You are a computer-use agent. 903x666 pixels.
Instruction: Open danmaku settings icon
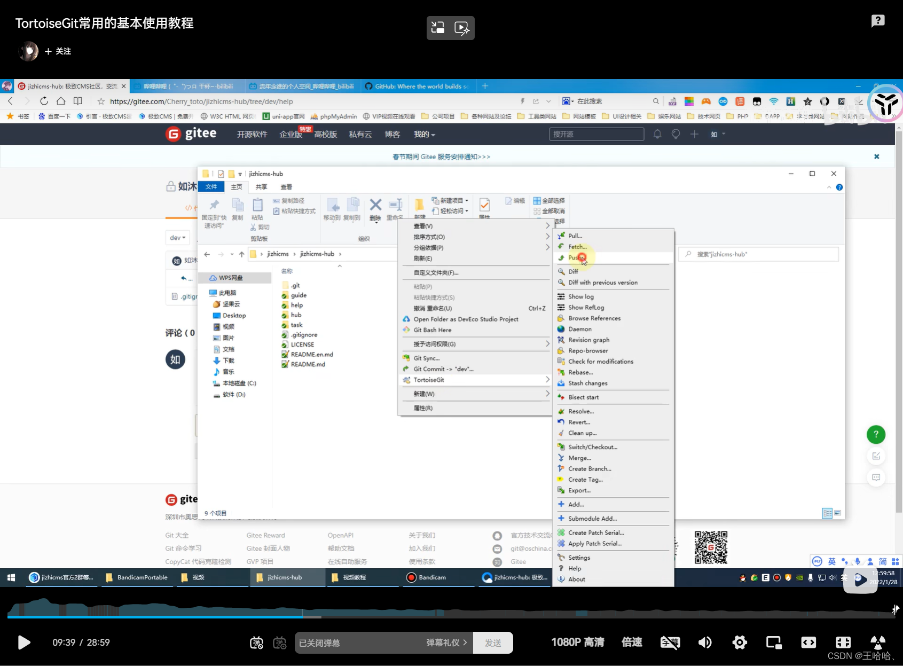click(x=280, y=643)
